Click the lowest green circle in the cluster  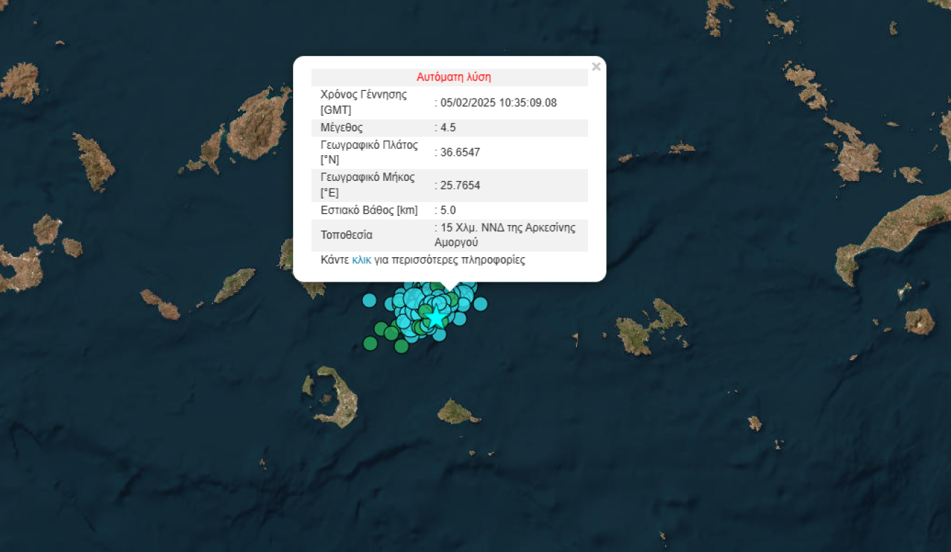[401, 346]
